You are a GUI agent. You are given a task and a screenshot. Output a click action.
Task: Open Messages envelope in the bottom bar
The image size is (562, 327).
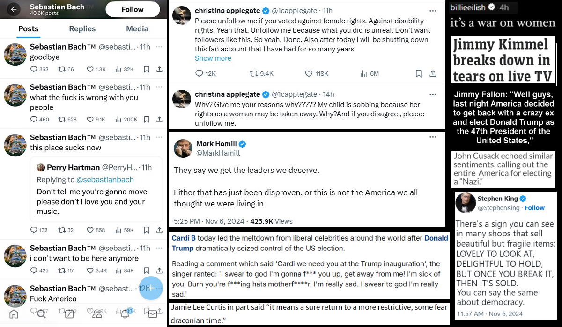pos(153,314)
